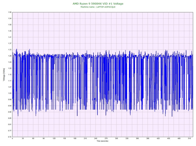Click the 180 tick on time axis
The height and width of the screenshot is (146, 196).
pos(75,138)
